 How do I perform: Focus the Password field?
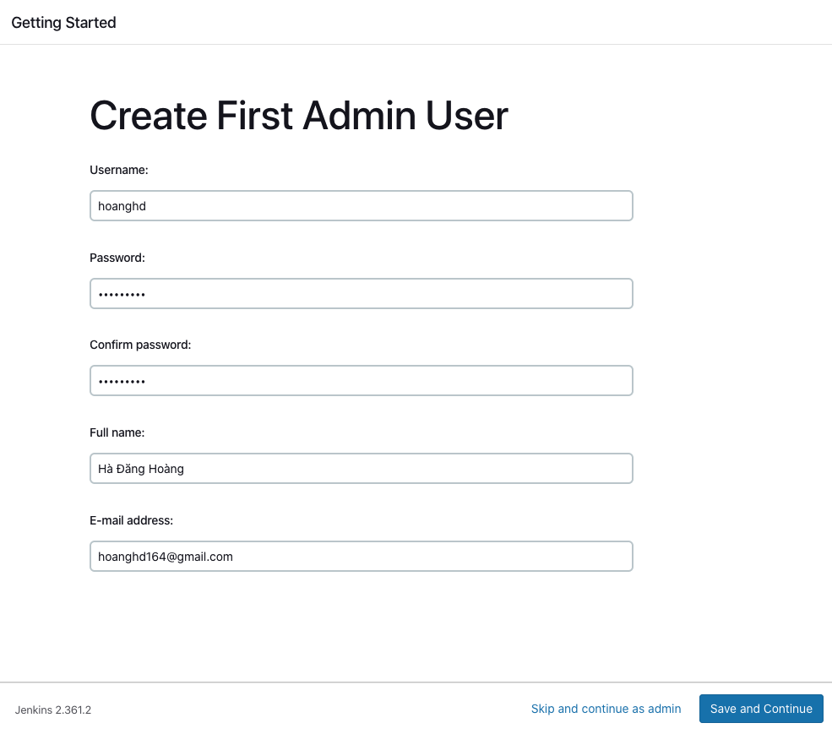coord(362,293)
